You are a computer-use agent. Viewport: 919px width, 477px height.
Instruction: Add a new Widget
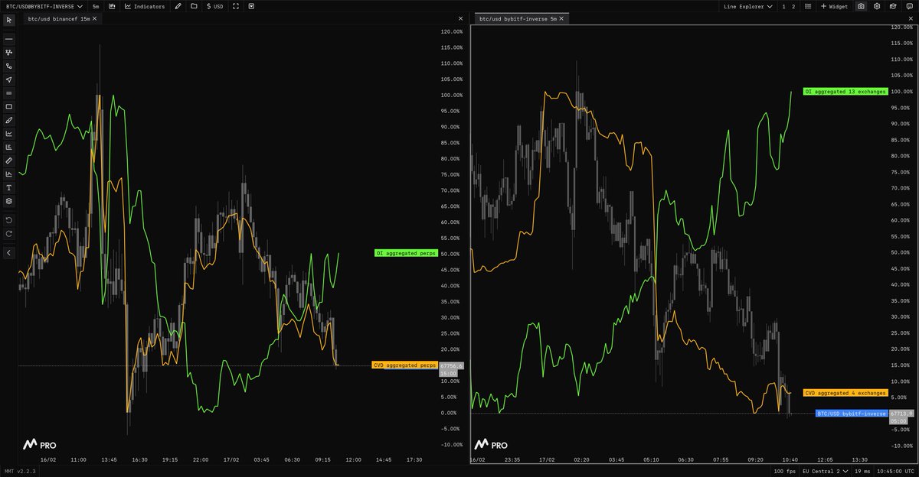coord(835,6)
